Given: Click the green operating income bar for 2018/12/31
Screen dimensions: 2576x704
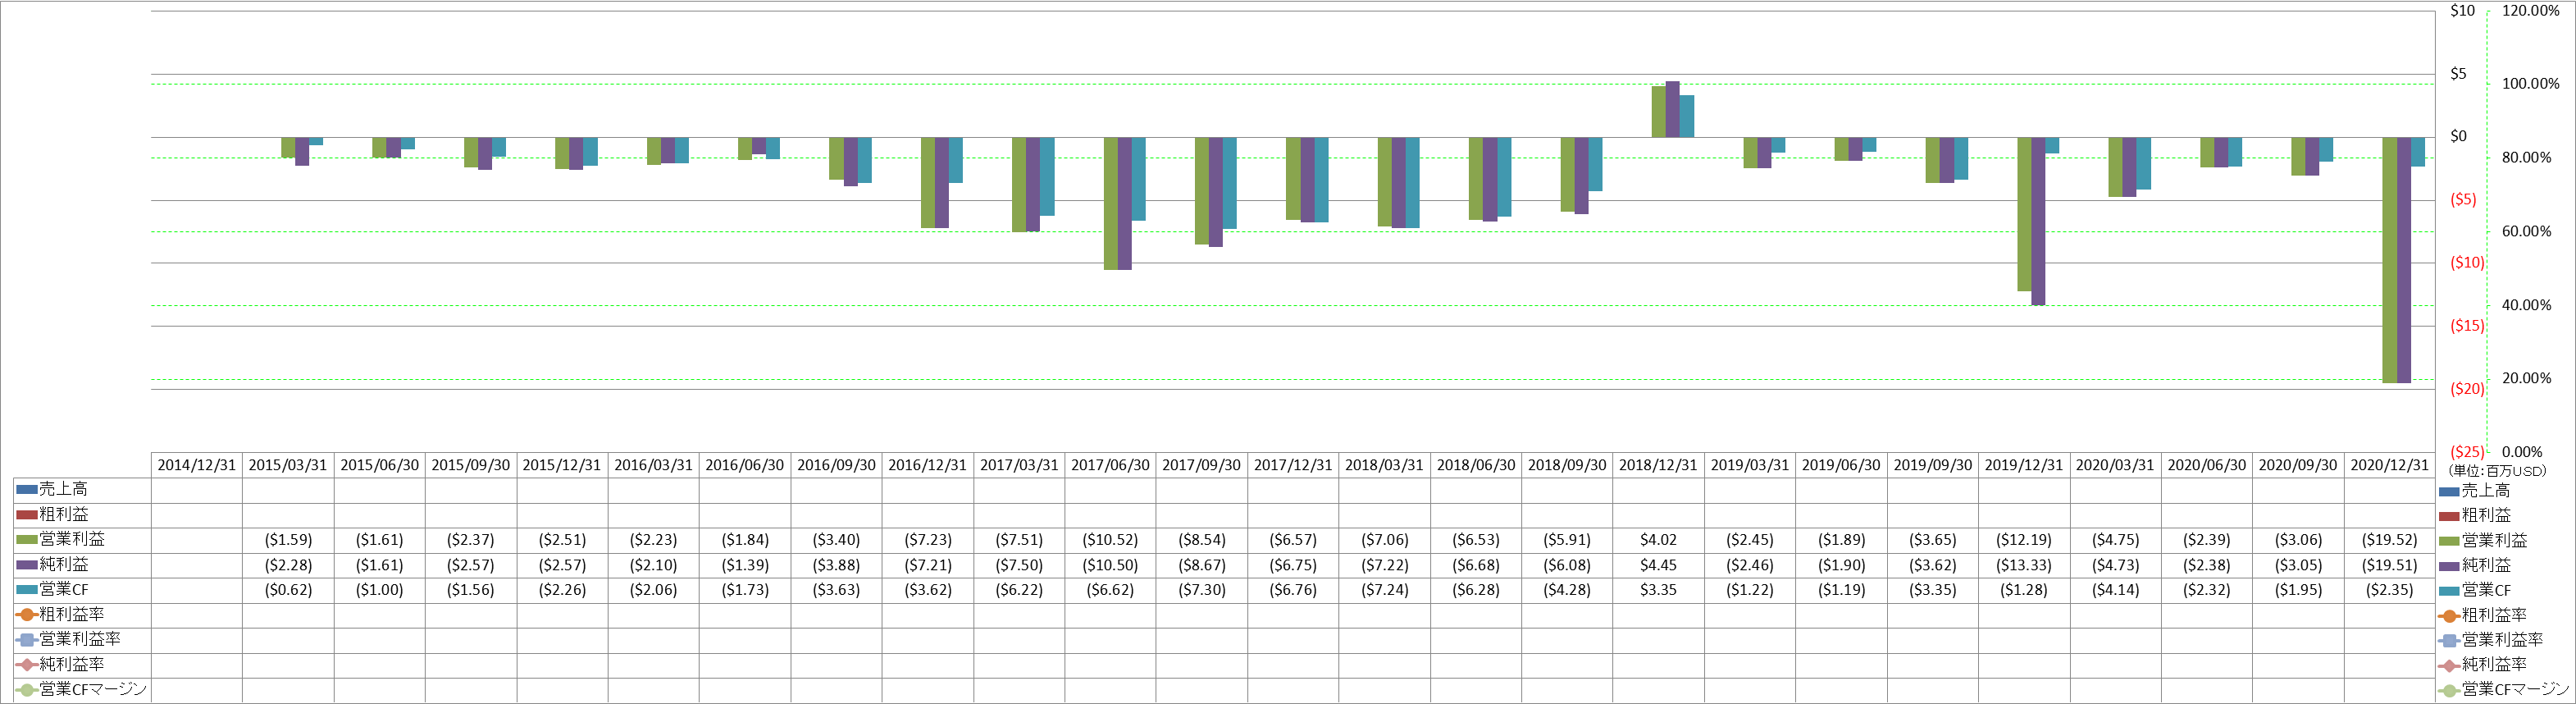Looking at the screenshot, I should pyautogui.click(x=1658, y=112).
